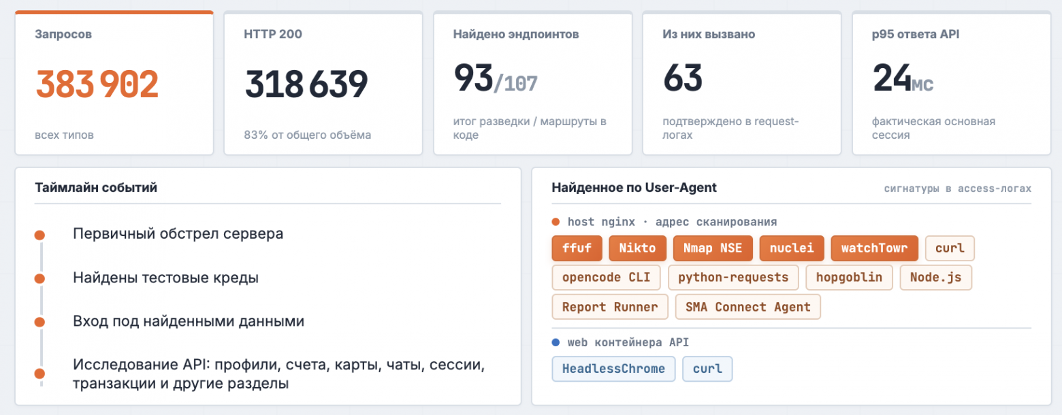Image resolution: width=1062 pixels, height=415 pixels.
Task: Click the подтверждено в request-логах caption
Action: (x=730, y=128)
